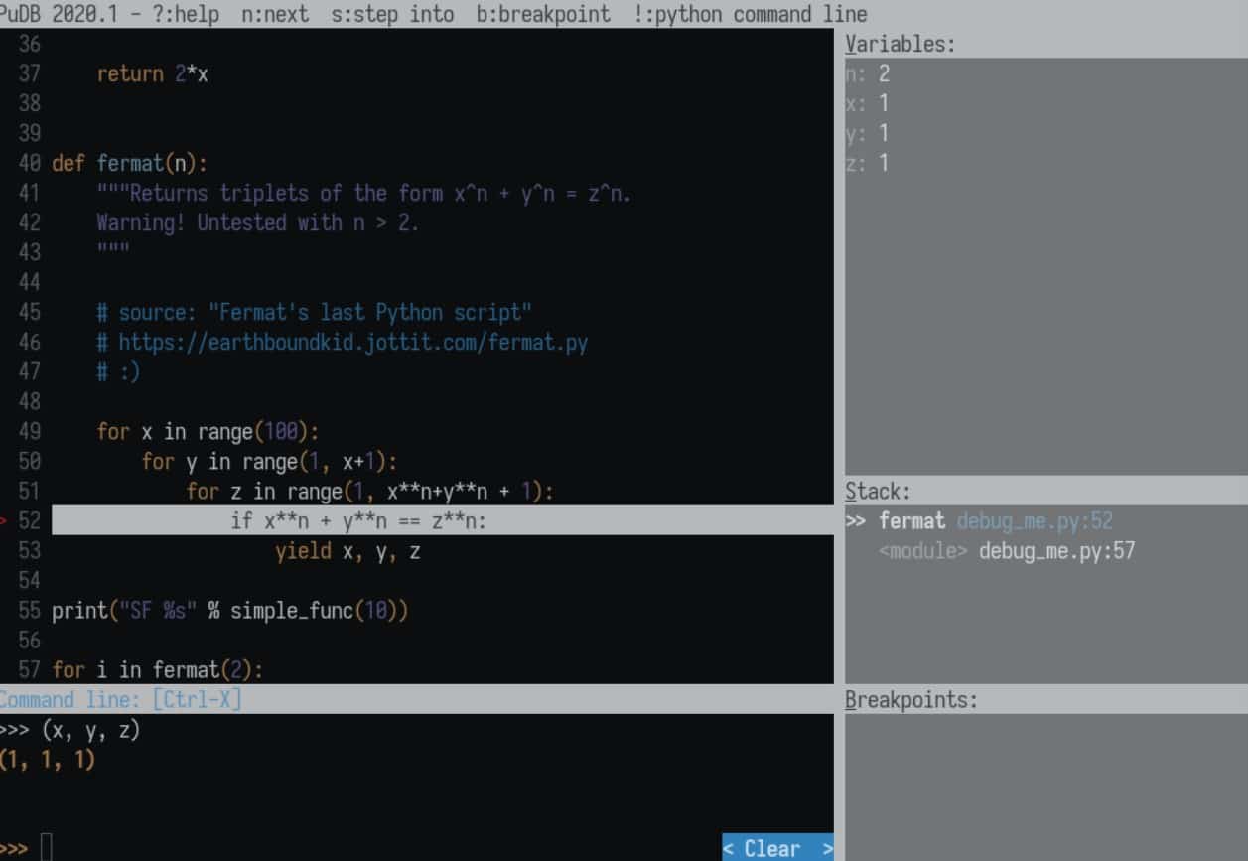This screenshot has width=1248, height=861.
Task: Click the current-line marker at line 52
Action: [x=4, y=520]
